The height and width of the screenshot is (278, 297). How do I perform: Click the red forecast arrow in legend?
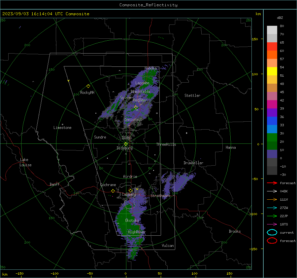click(x=272, y=183)
